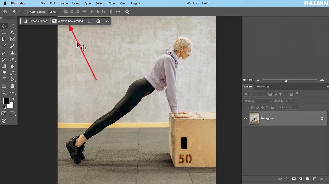Toggle Quick Mask mode
Image resolution: width=329 pixels, height=184 pixels.
pos(4,113)
